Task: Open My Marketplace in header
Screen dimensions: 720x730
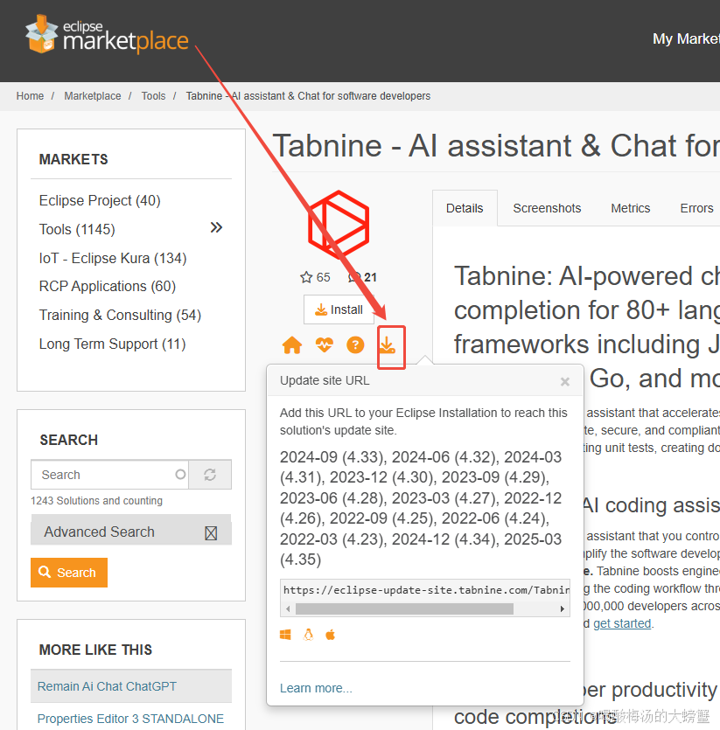Action: click(686, 38)
